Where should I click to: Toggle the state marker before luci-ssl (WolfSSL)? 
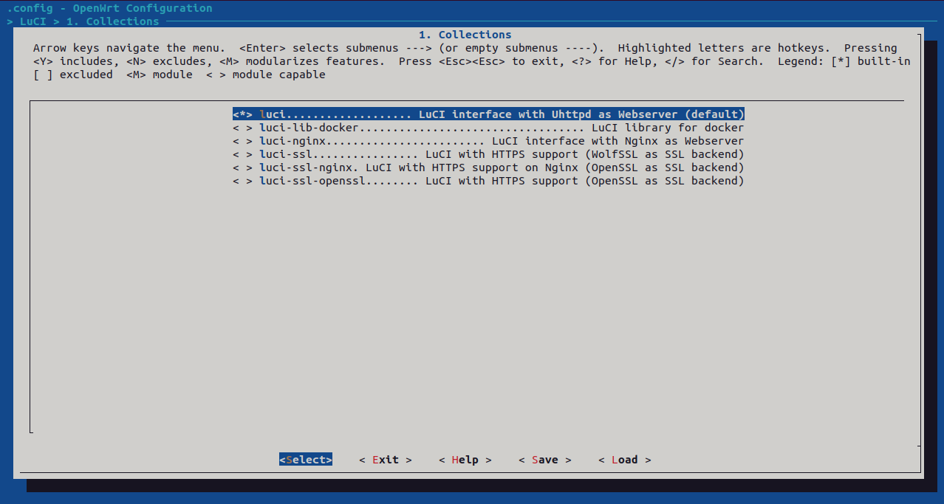(x=243, y=154)
